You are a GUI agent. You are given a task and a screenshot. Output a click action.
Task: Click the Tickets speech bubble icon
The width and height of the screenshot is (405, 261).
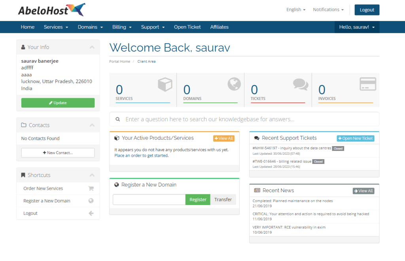[x=301, y=84]
